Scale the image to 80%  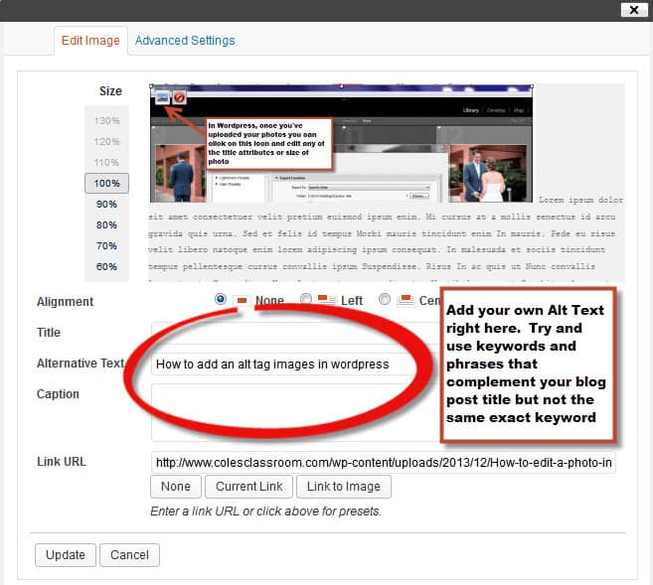106,225
